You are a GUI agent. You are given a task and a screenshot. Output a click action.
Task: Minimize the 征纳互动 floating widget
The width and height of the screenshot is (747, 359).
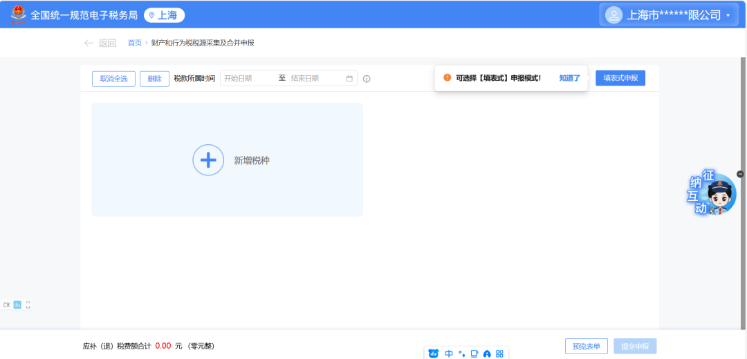pyautogui.click(x=740, y=174)
